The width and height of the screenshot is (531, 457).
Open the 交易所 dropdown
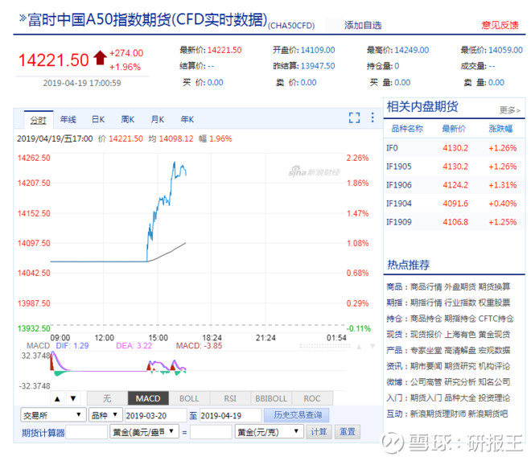[x=52, y=415]
